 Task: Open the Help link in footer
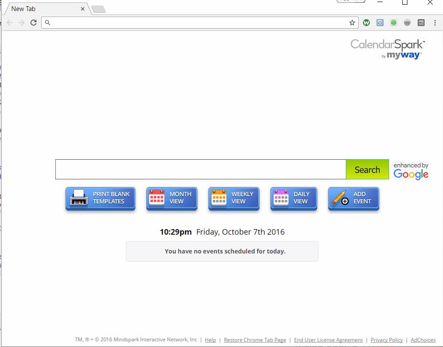[x=210, y=339]
